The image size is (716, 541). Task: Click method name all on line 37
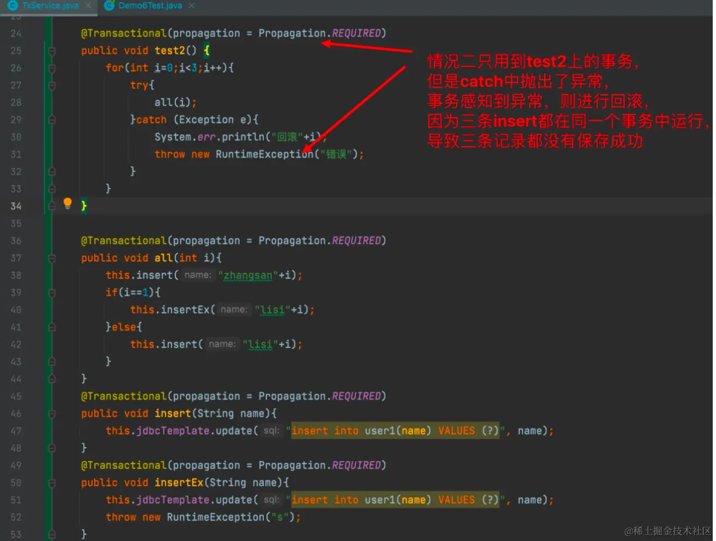pyautogui.click(x=163, y=258)
